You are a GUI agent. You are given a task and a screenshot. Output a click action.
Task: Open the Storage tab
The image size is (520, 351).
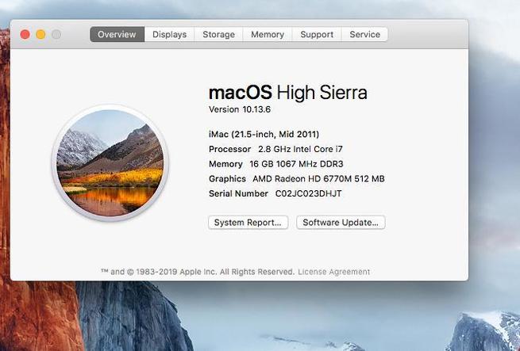coord(218,35)
